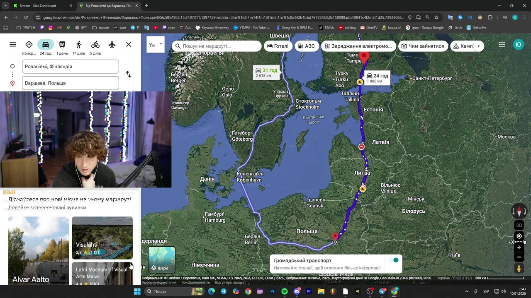
Task: Open Чим зайнятися things to do chip
Action: [x=423, y=46]
